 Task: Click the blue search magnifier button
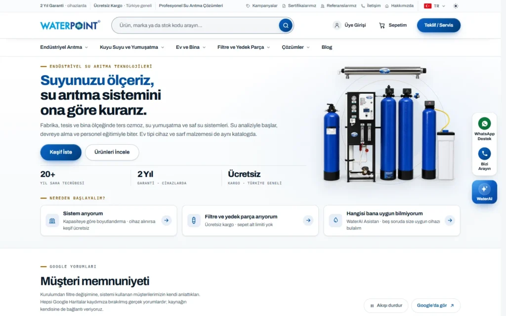coord(286,25)
